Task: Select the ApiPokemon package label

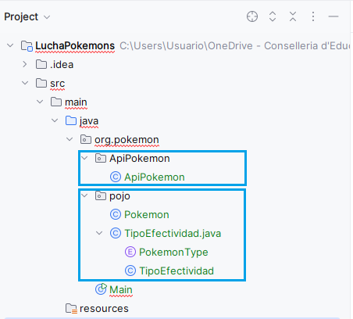Action: click(140, 159)
